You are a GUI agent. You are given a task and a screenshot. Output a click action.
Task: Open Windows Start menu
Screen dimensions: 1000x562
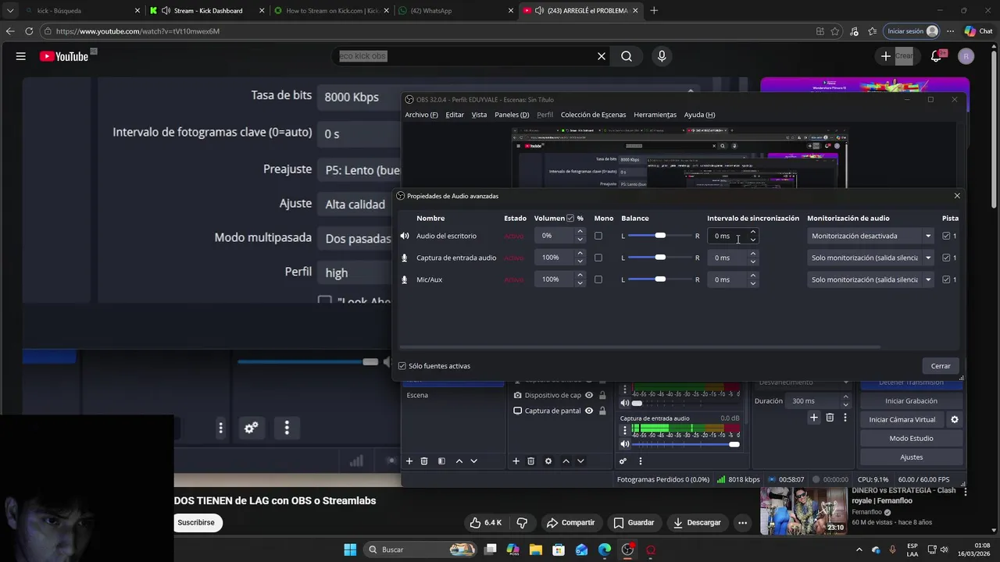point(350,550)
